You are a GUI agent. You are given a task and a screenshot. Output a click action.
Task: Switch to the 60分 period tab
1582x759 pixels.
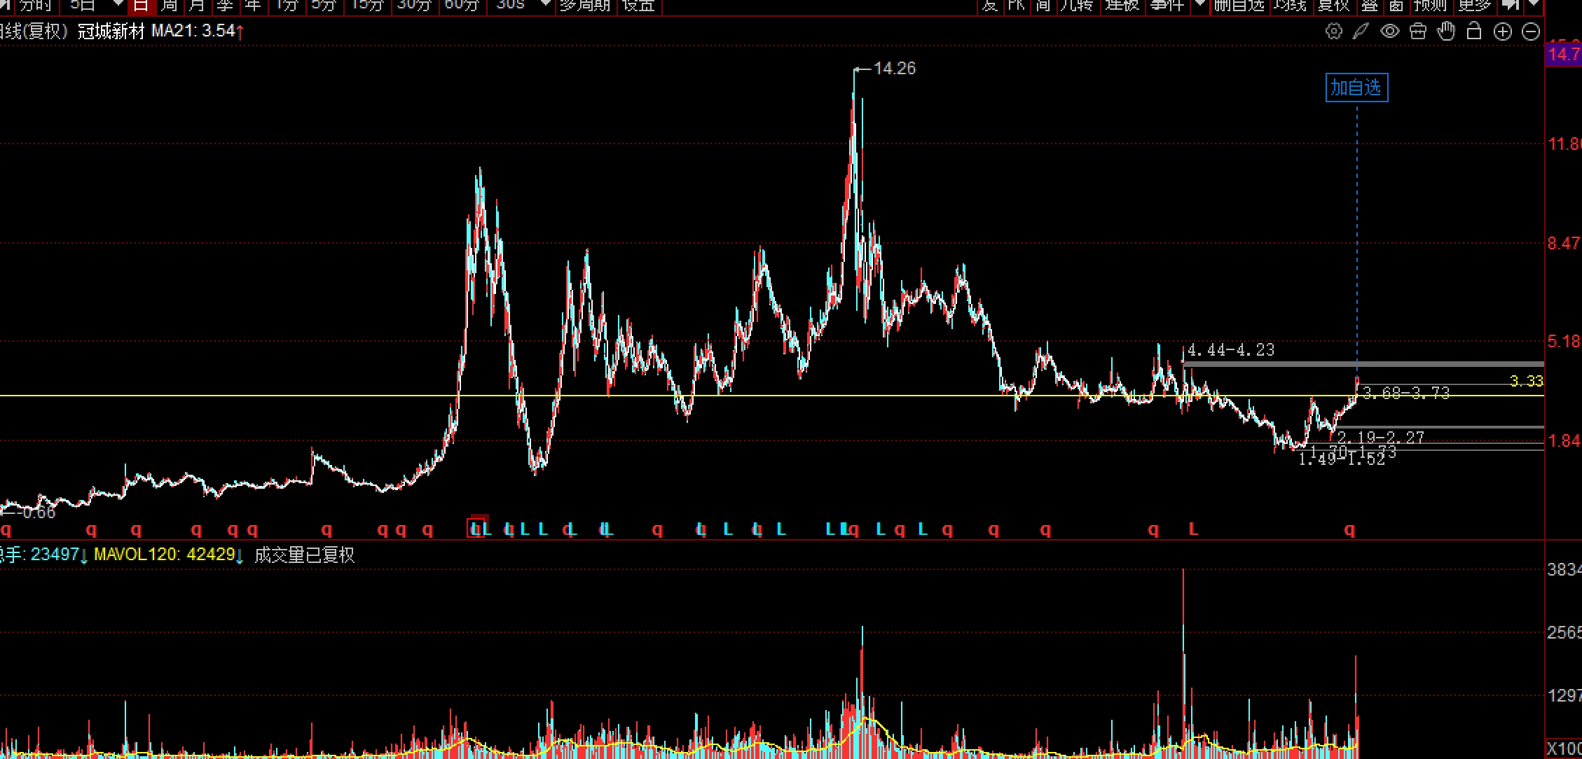click(x=462, y=5)
